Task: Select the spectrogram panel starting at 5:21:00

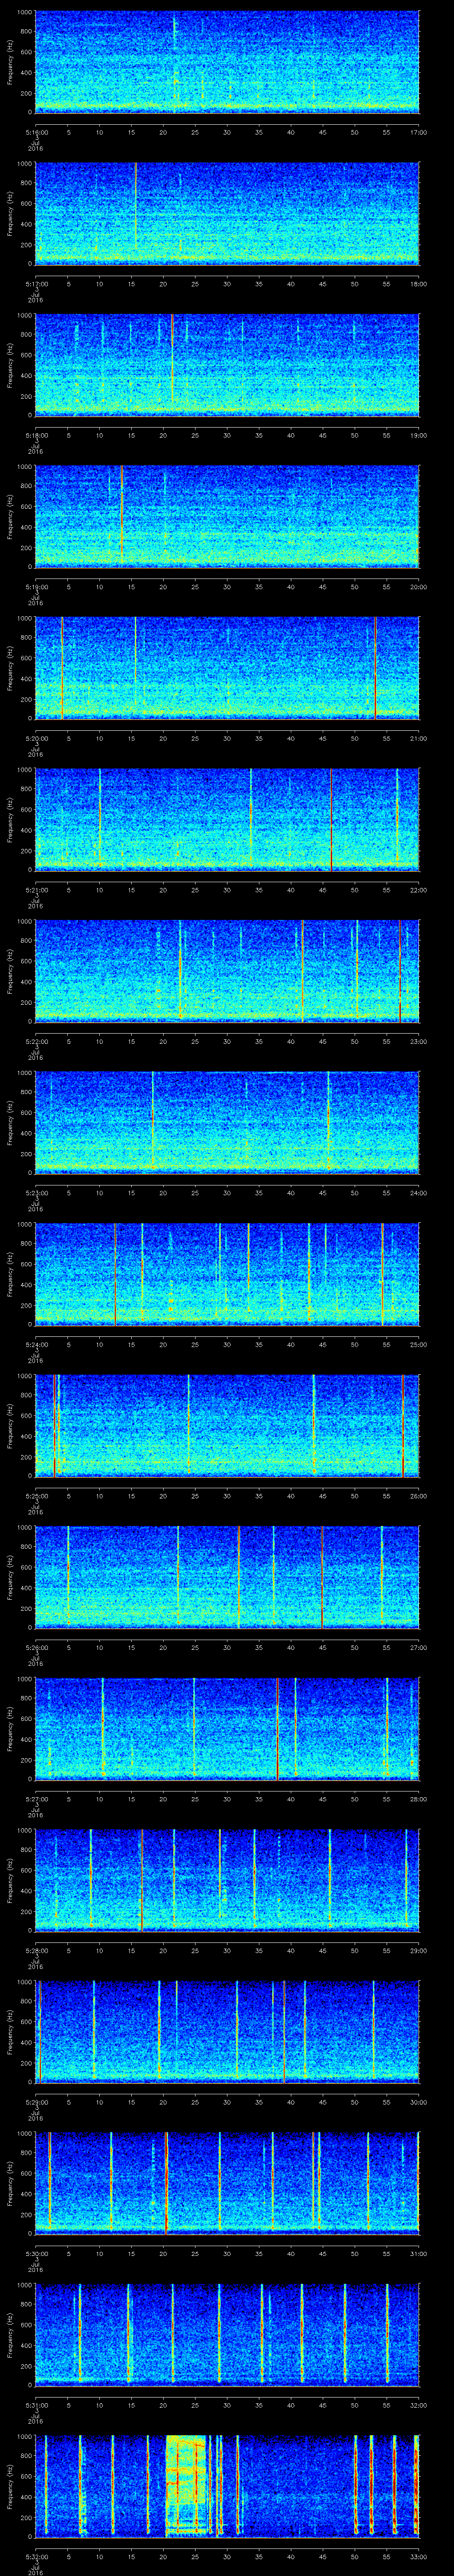Action: (227, 820)
